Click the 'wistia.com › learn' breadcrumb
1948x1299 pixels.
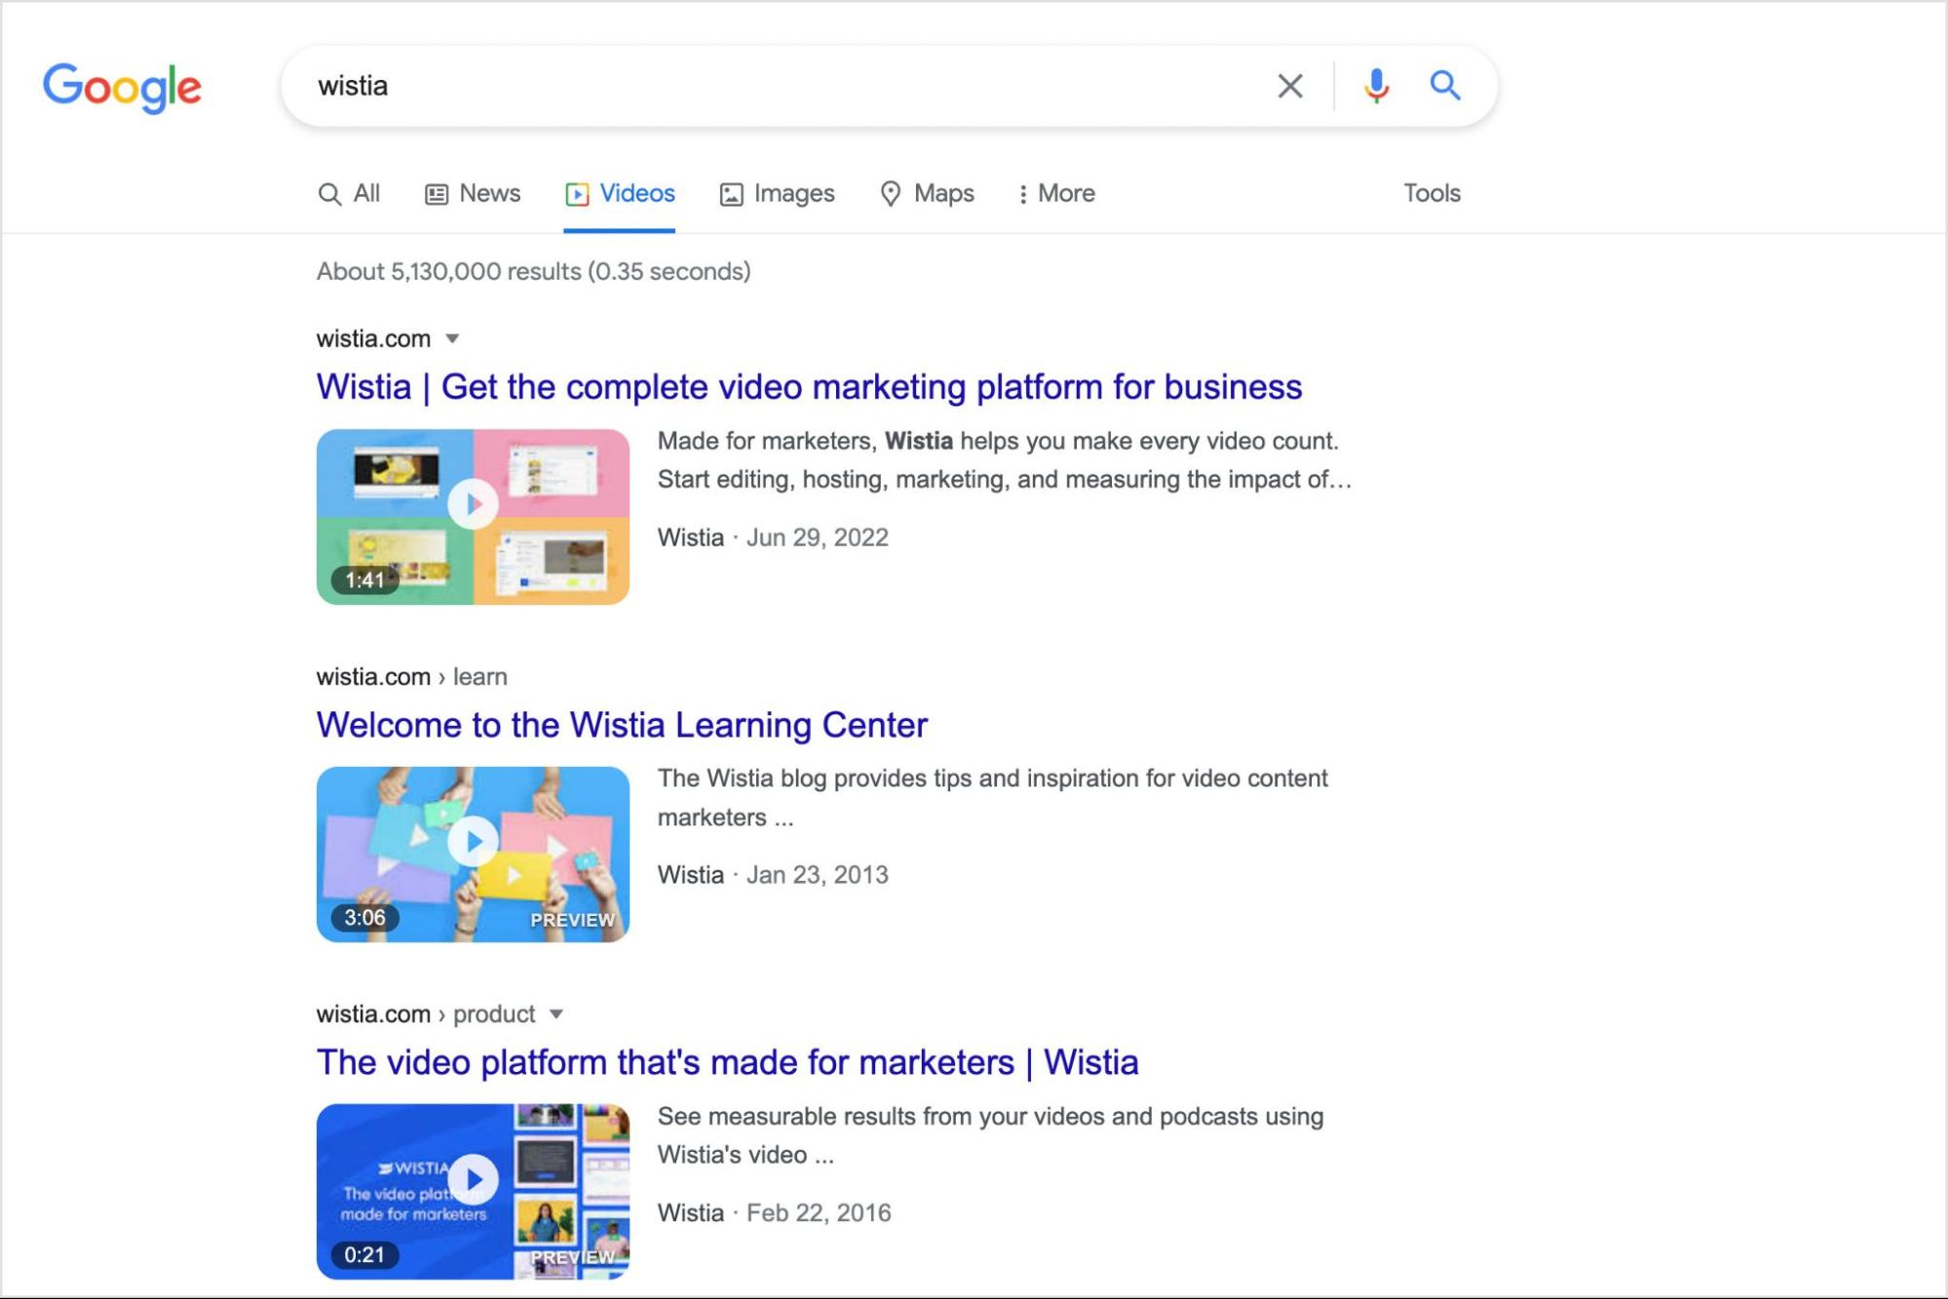[x=411, y=676]
